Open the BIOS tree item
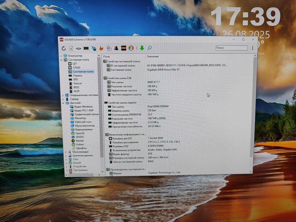 (x=76, y=87)
